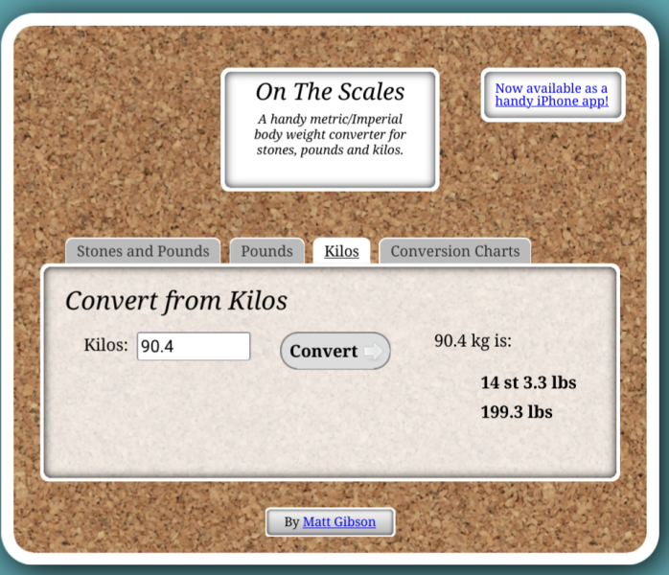669x575 pixels.
Task: Click the word 'By' in the footer
Action: pos(291,522)
